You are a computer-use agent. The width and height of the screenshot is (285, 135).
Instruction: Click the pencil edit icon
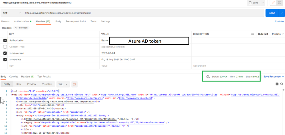273,3
